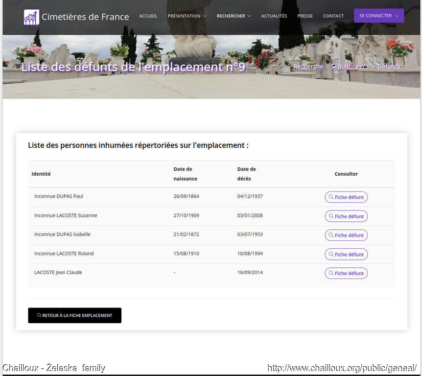422x376 pixels.
Task: Navigate to the Contact page
Action: [333, 16]
